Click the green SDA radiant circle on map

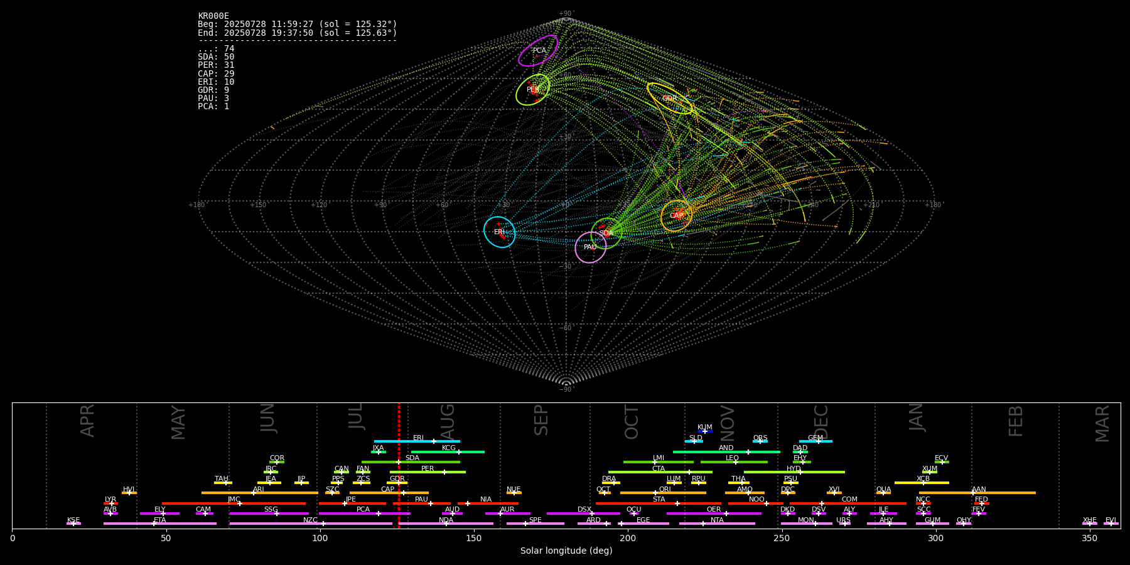(x=606, y=233)
